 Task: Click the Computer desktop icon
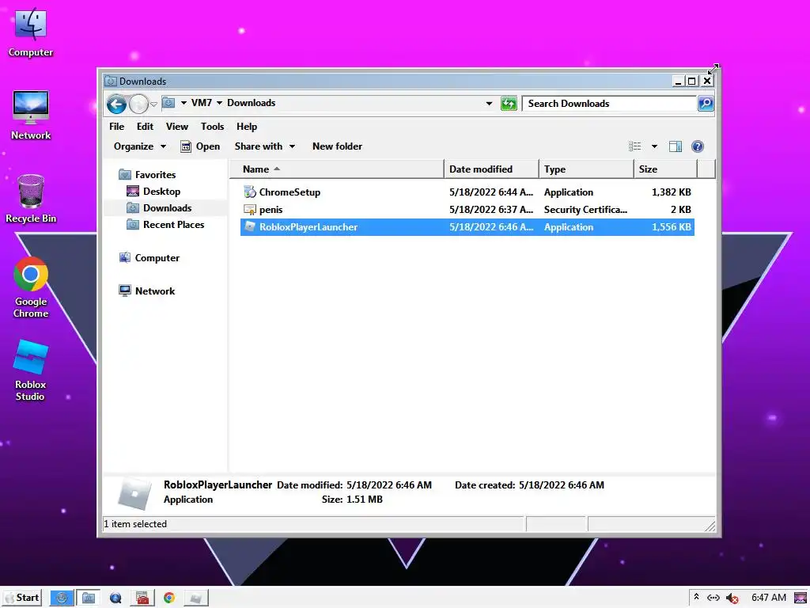[31, 32]
